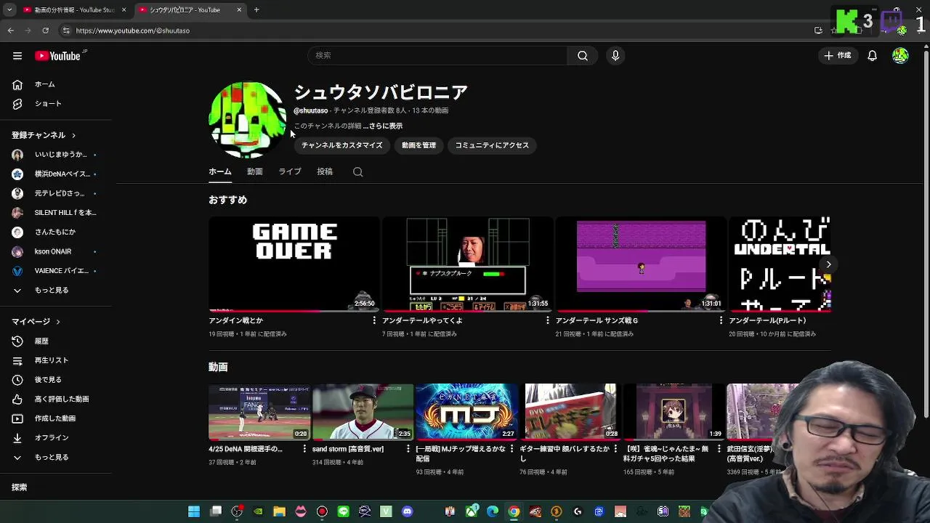Open Discord from the taskbar

coord(407,511)
